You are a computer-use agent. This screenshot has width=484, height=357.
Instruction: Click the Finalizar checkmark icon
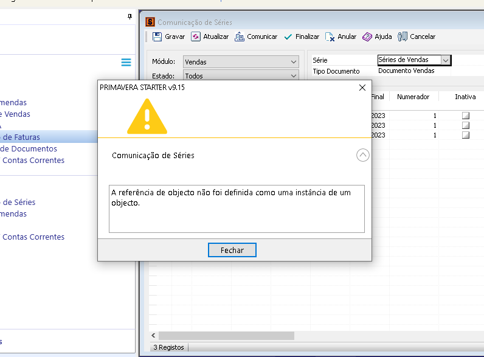tap(288, 36)
